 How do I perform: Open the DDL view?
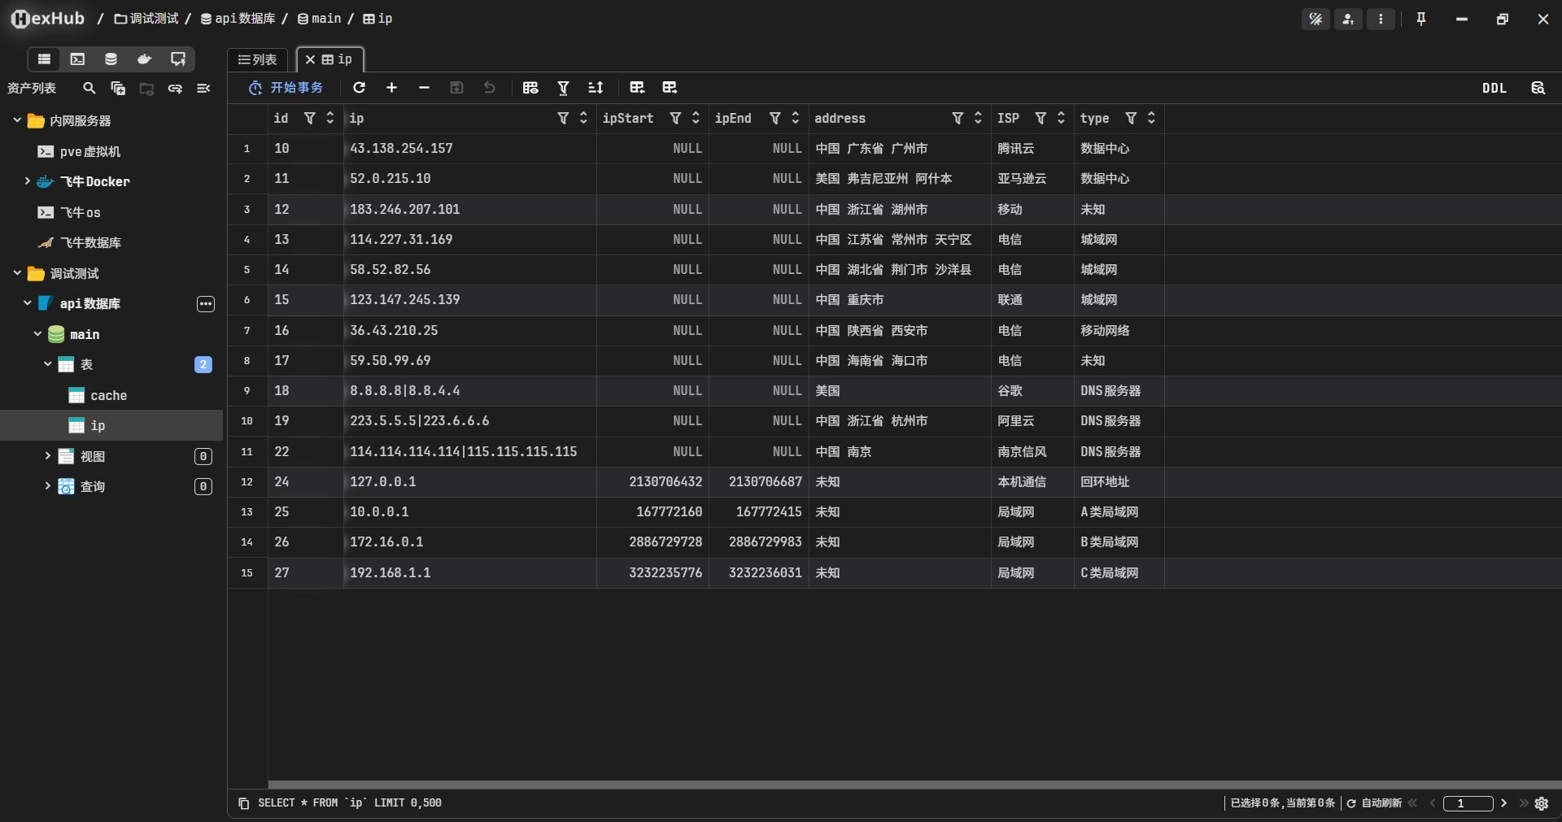[1494, 88]
